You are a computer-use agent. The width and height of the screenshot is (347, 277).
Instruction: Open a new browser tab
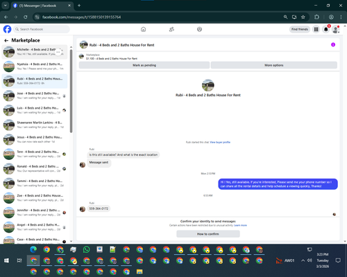pos(79,6)
